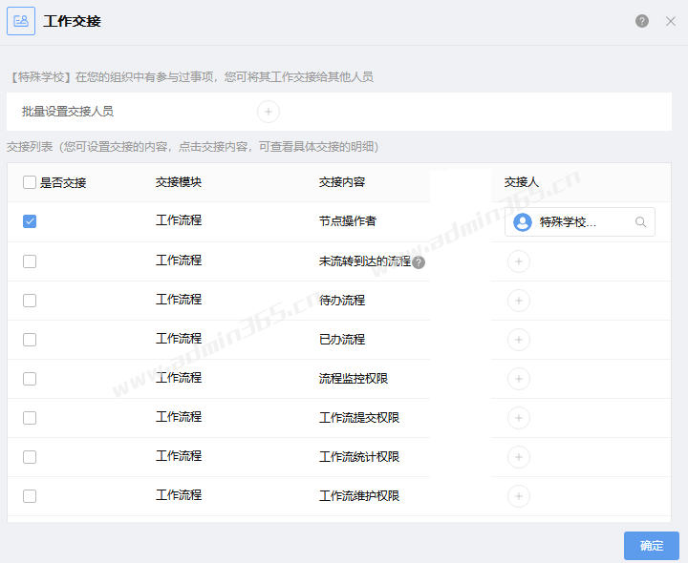Open 流程监控权限 handover content details
This screenshot has width=688, height=563.
tap(354, 379)
